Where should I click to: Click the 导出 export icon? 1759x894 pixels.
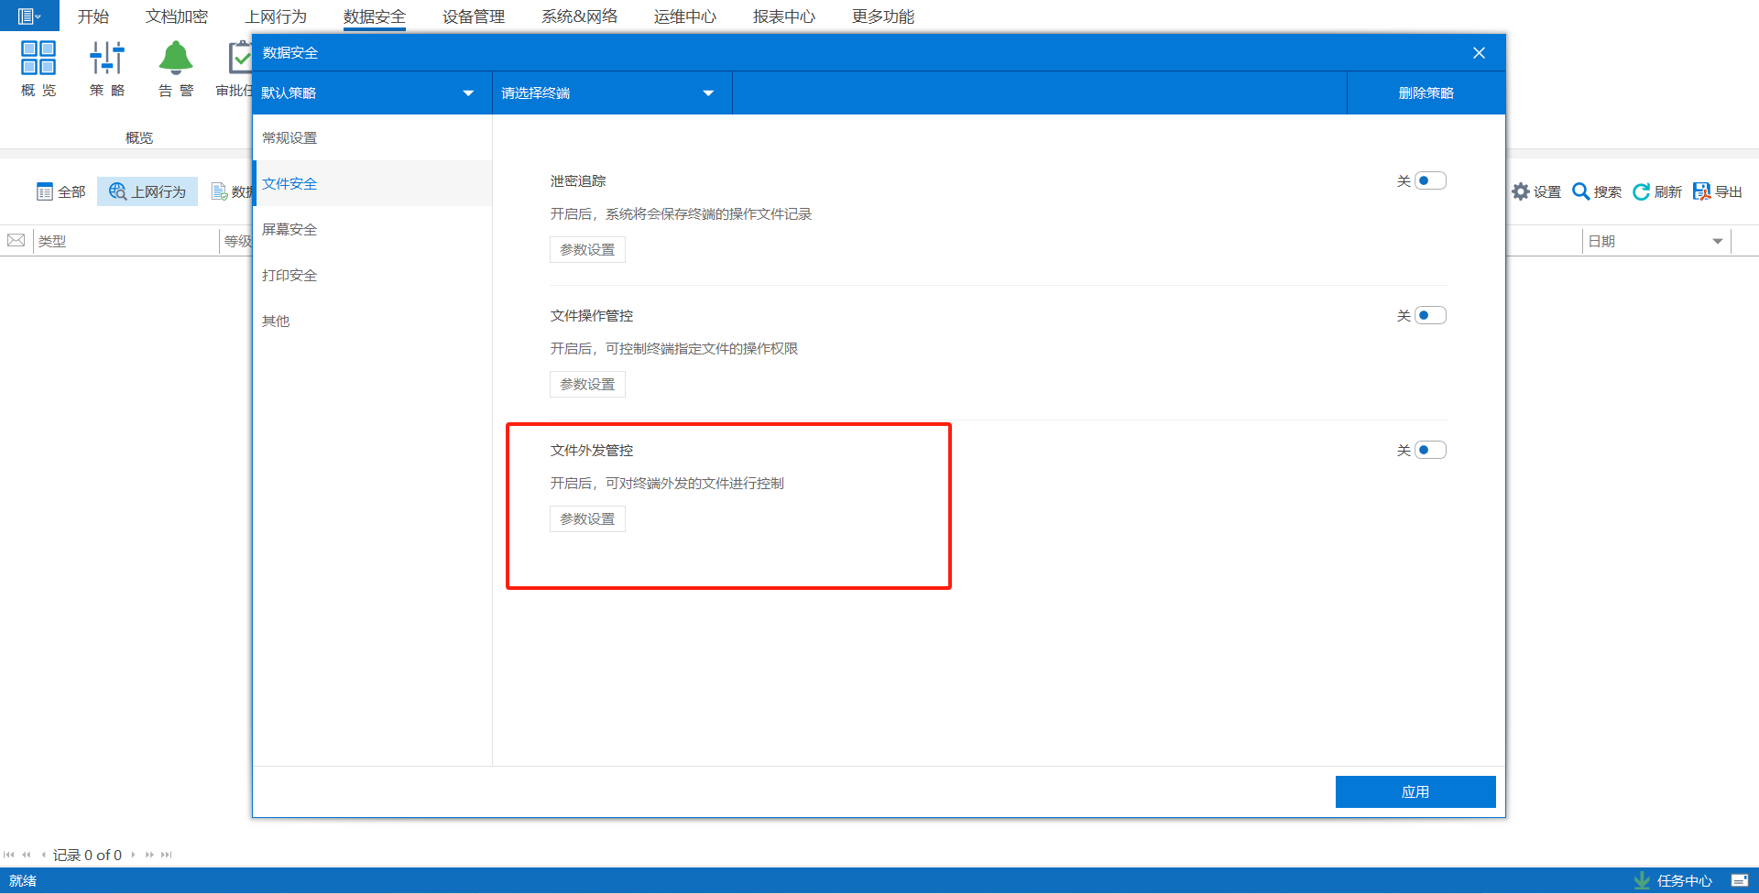[x=1702, y=191]
